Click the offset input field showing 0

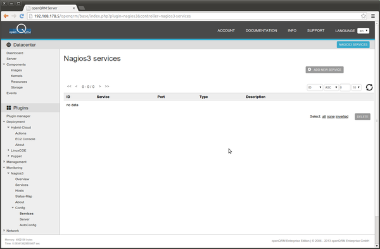[x=345, y=87]
